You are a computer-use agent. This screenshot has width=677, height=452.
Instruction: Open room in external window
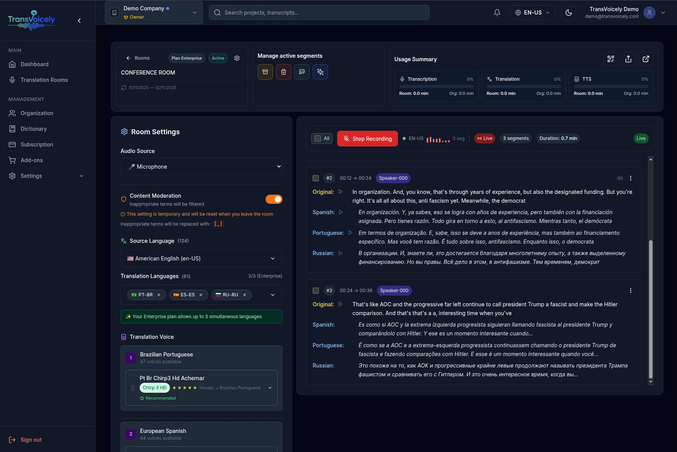[x=646, y=59]
